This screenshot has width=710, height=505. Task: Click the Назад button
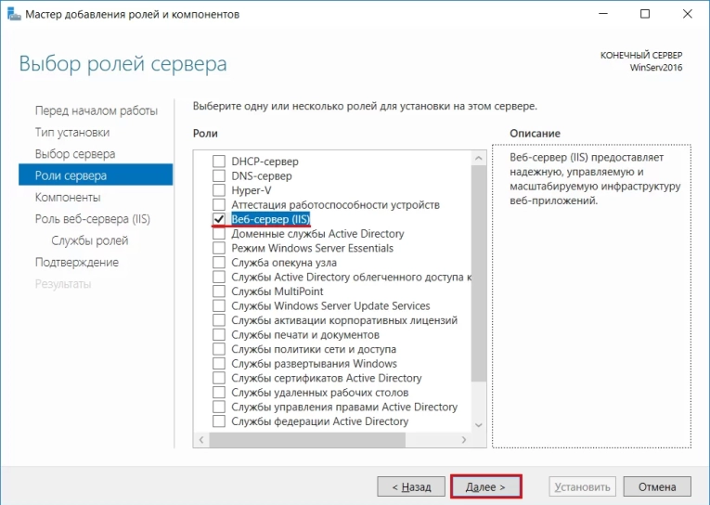[411, 486]
